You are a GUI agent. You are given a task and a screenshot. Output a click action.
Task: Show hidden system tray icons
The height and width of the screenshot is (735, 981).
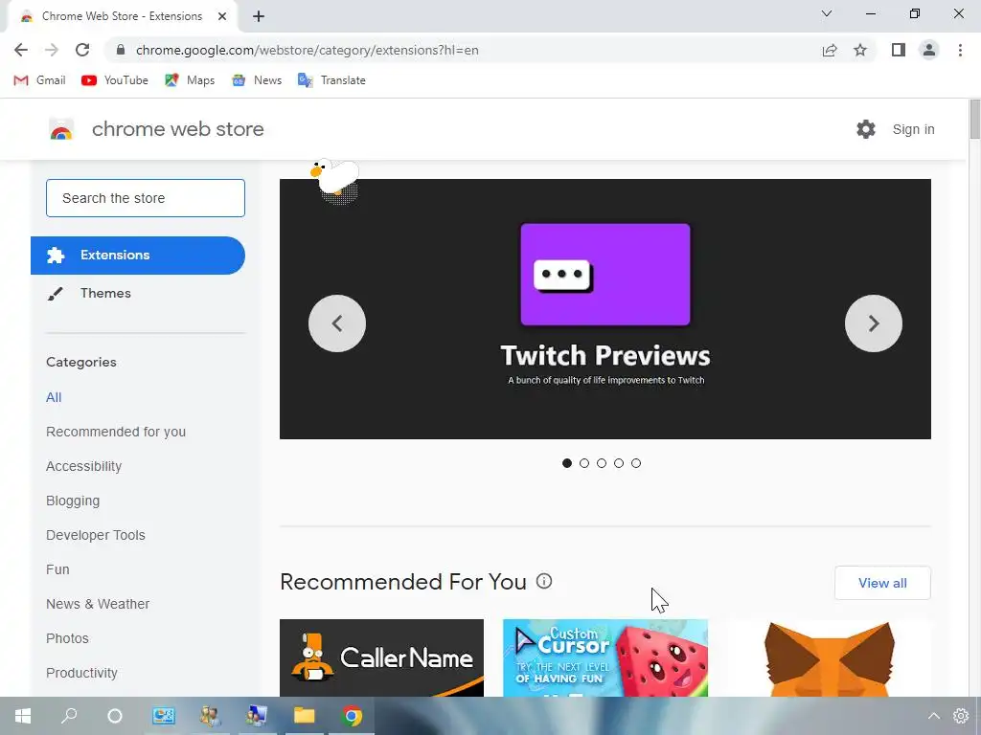pyautogui.click(x=934, y=716)
